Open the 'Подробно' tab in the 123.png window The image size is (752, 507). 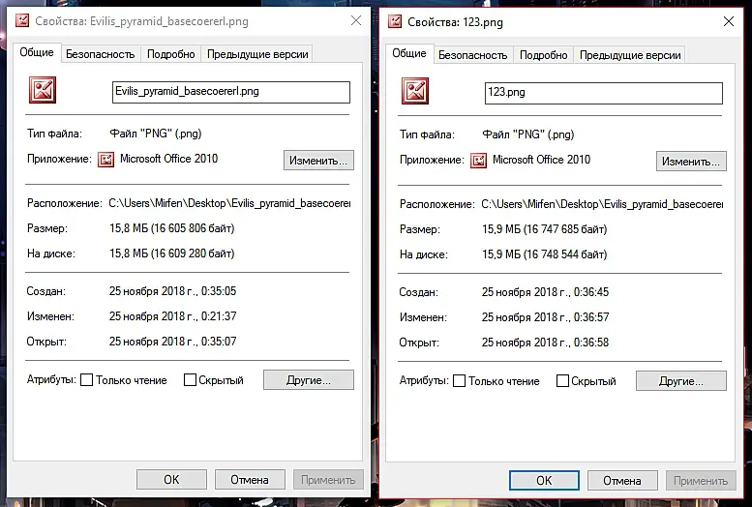(x=543, y=55)
